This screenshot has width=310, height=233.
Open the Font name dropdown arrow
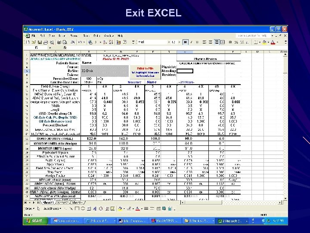pos(169,42)
